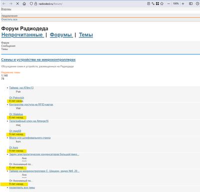Click the forum description Обсуждение схем и устройств
The height and width of the screenshot is (192, 200).
(37, 66)
